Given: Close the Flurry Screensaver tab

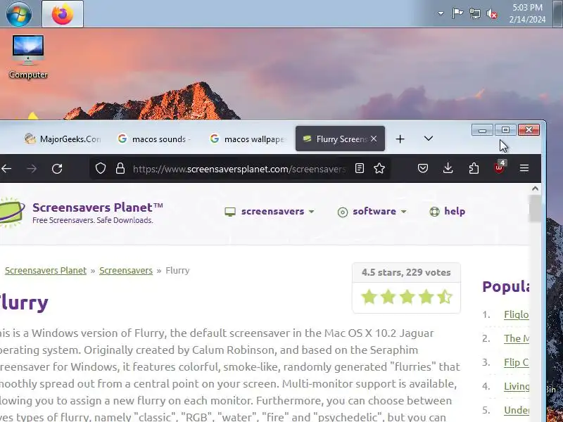Looking at the screenshot, I should 374,139.
